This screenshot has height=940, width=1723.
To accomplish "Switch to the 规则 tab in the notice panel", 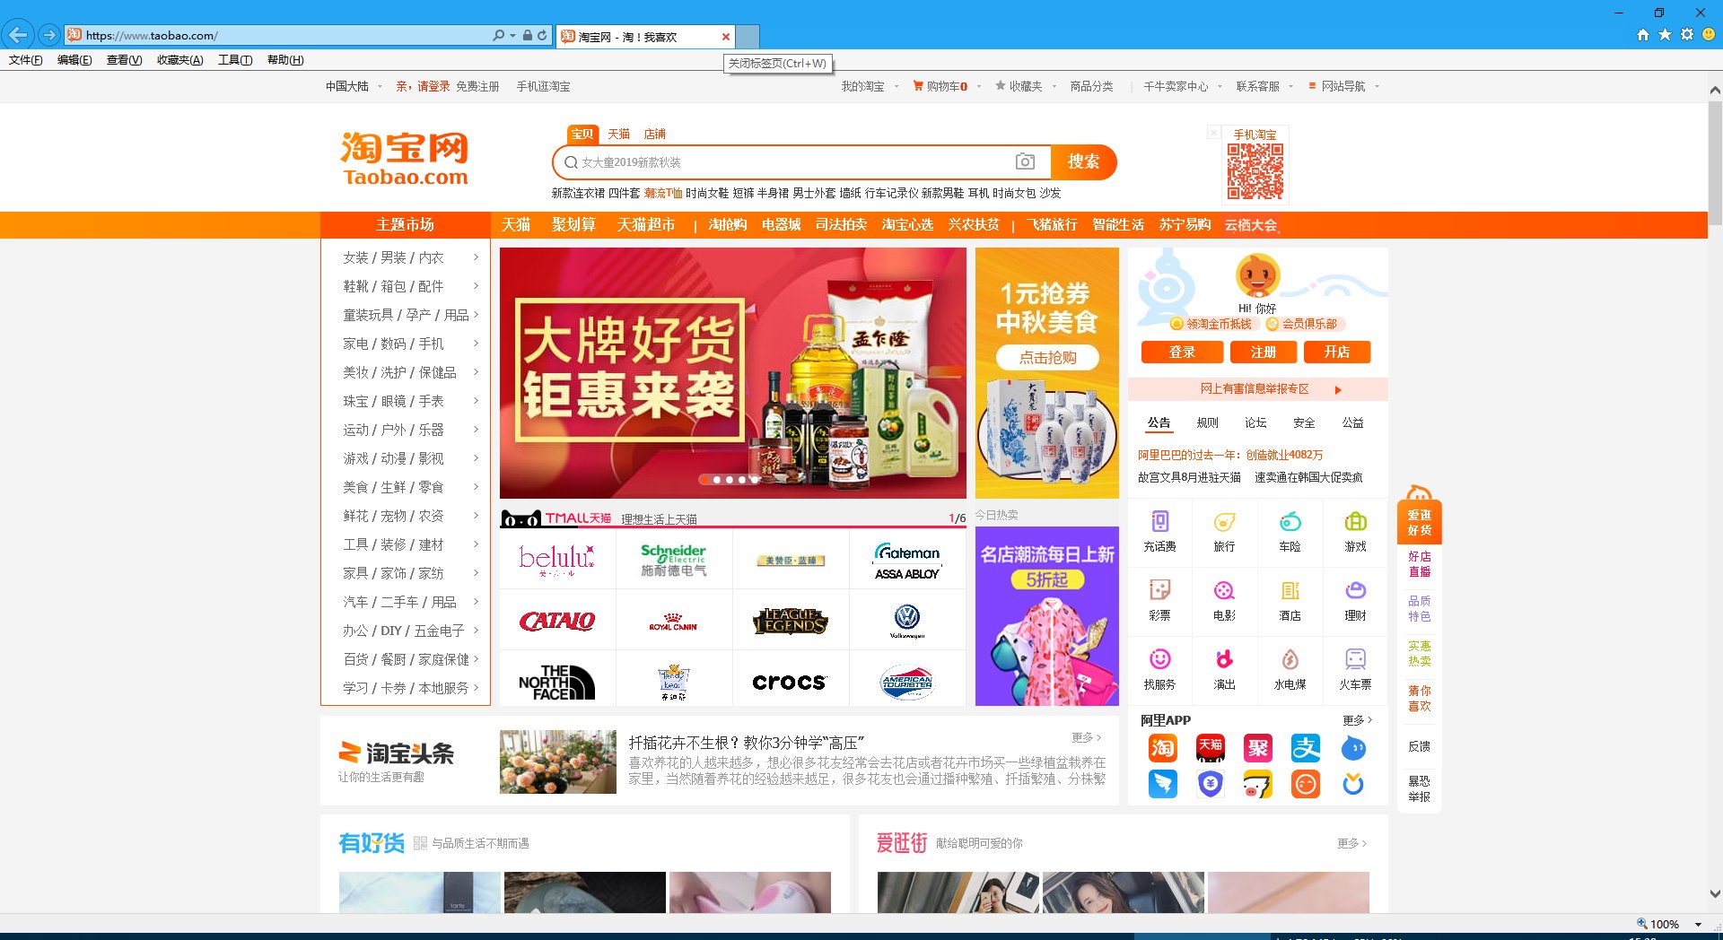I will (x=1207, y=422).
